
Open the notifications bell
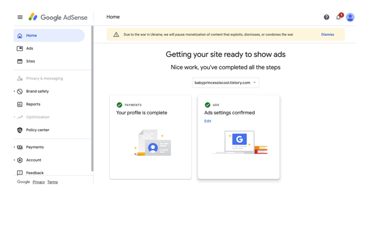(338, 17)
